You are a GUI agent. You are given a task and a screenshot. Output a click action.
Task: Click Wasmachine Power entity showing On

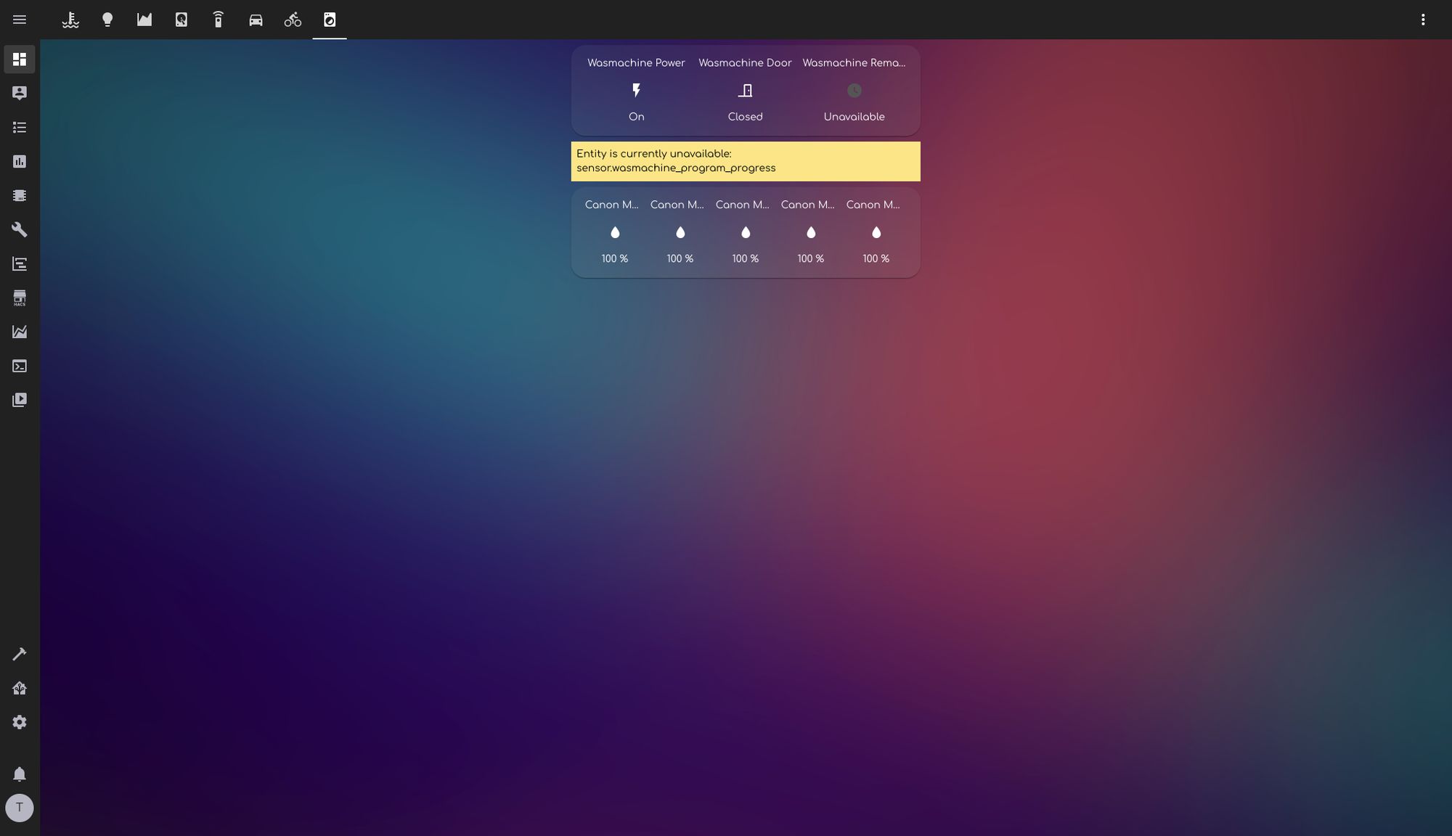pos(636,91)
